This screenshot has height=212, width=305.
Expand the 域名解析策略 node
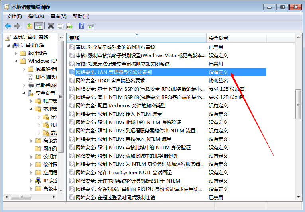[24, 69]
